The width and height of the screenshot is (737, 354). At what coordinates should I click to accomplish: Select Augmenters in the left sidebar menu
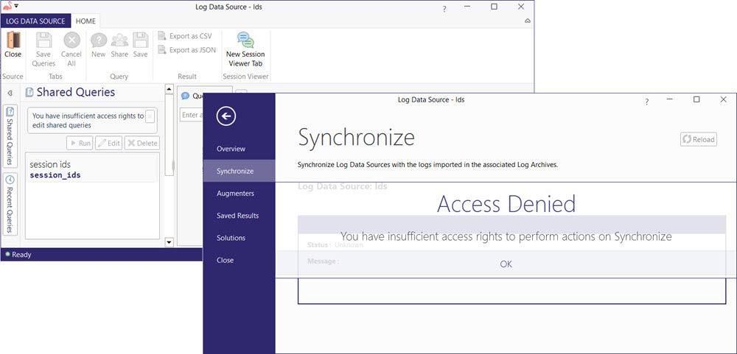235,193
